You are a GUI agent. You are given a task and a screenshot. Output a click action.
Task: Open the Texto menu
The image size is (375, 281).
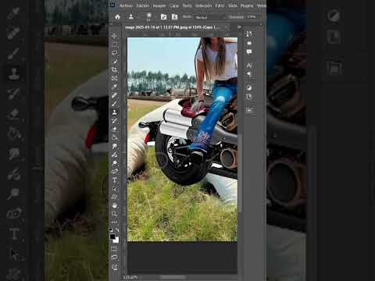(187, 5)
